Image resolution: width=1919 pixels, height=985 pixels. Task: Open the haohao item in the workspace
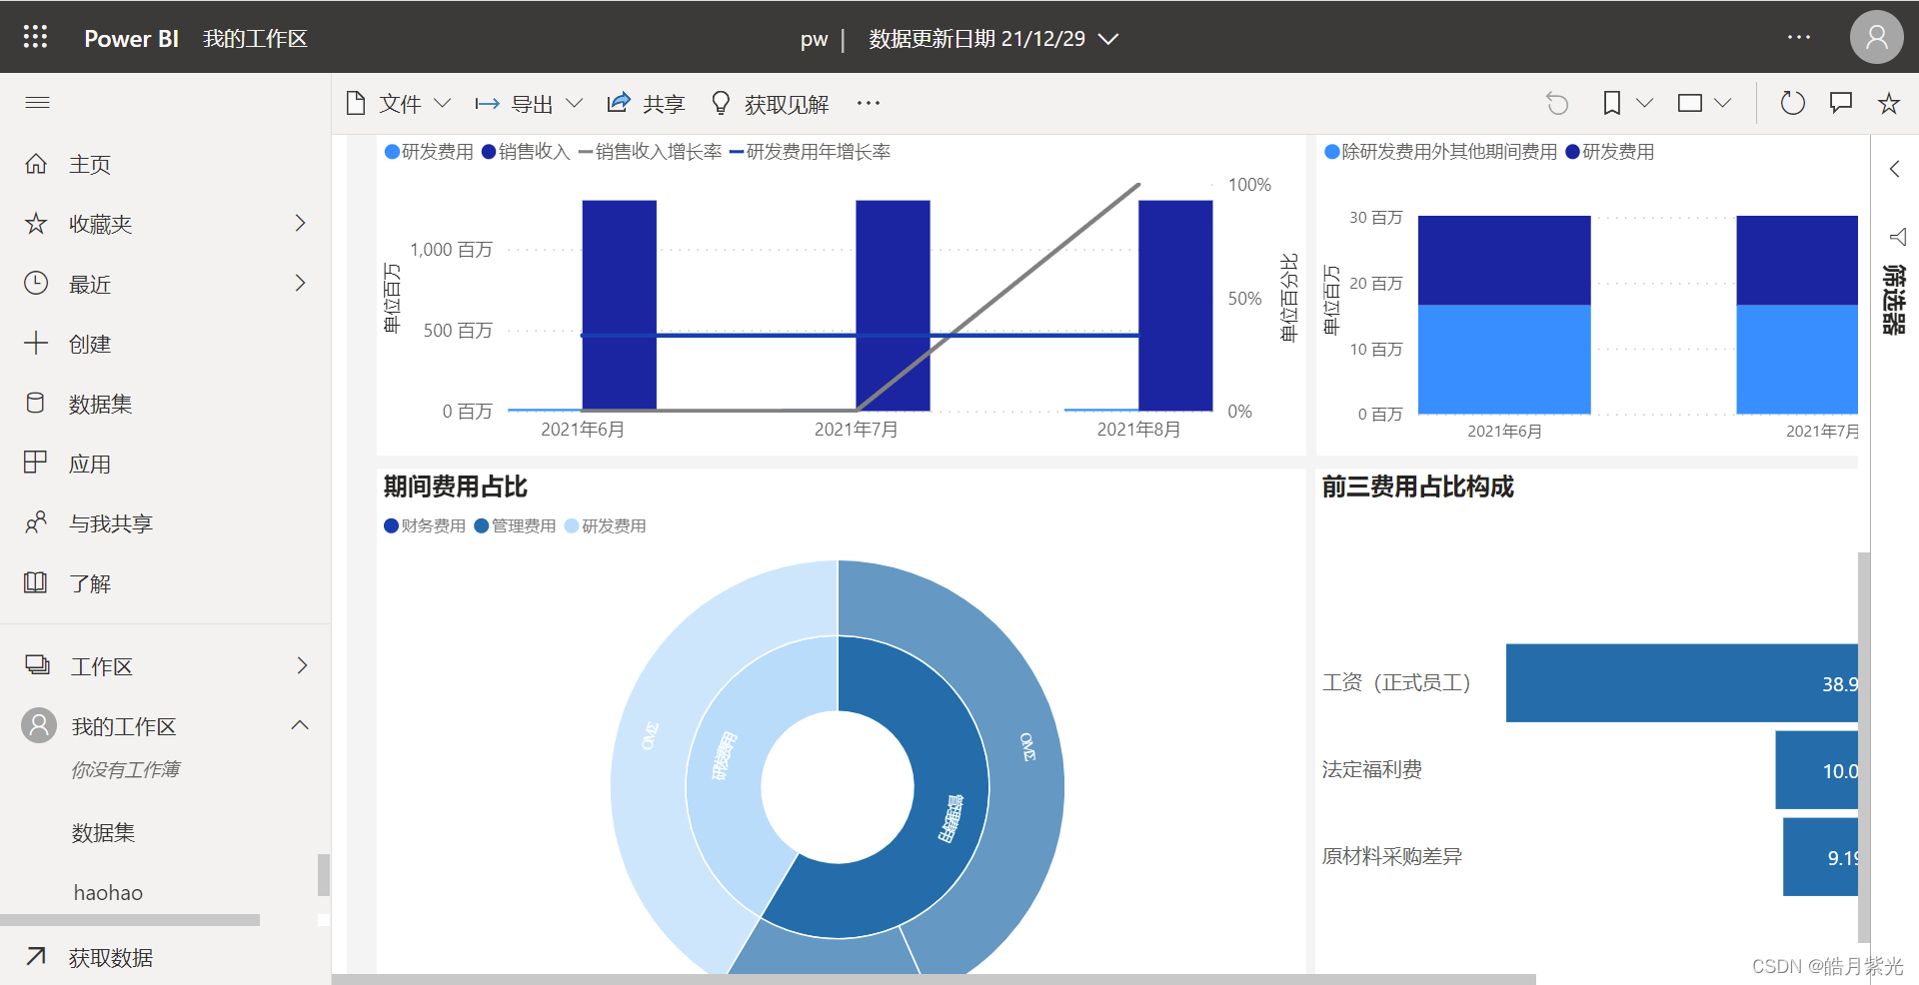click(108, 891)
